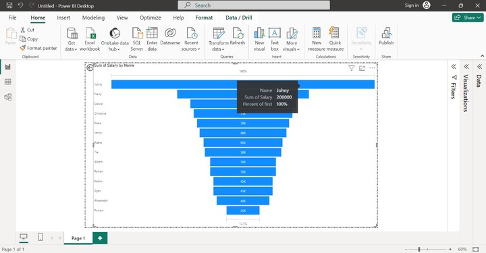Viewport: 486px width, 253px height.
Task: Switch to Model view in left sidebar
Action: 7,97
